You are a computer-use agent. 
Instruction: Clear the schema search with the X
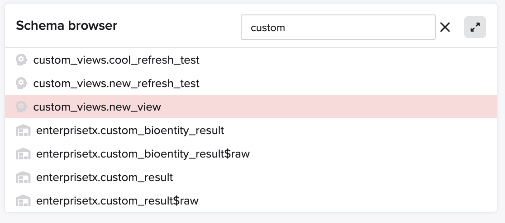[445, 28]
